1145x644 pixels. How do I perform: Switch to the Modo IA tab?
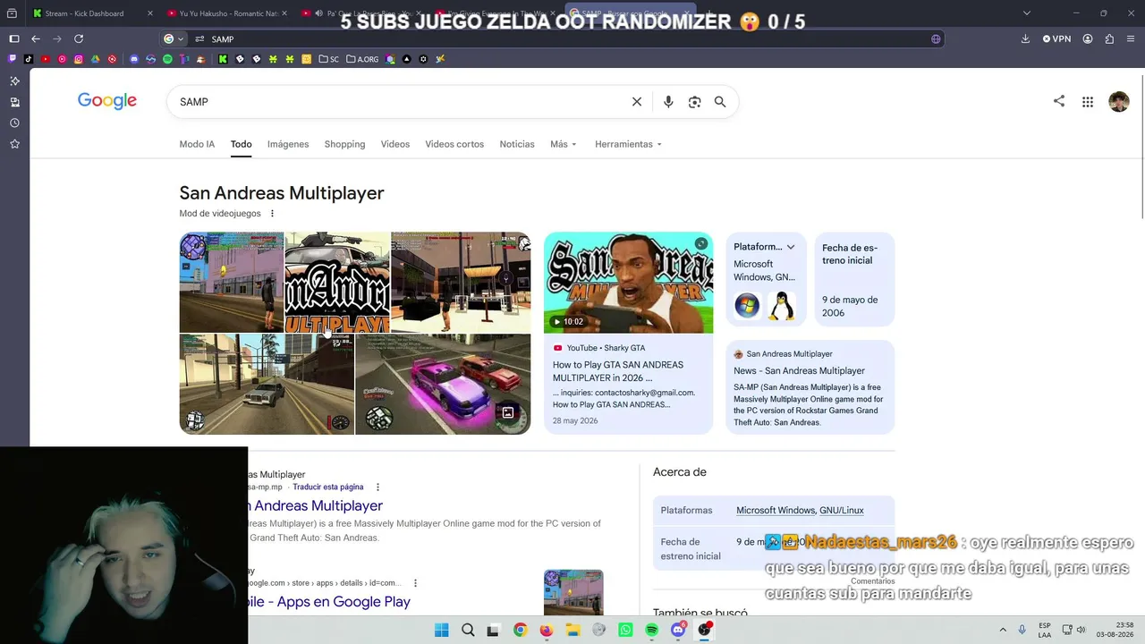197,144
